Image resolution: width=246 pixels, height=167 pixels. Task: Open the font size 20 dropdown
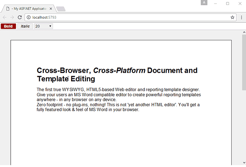coord(43,26)
